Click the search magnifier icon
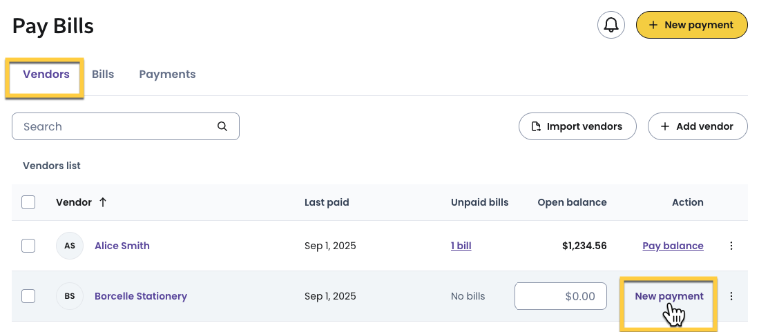Viewport: 759px width, 332px height. pyautogui.click(x=222, y=126)
